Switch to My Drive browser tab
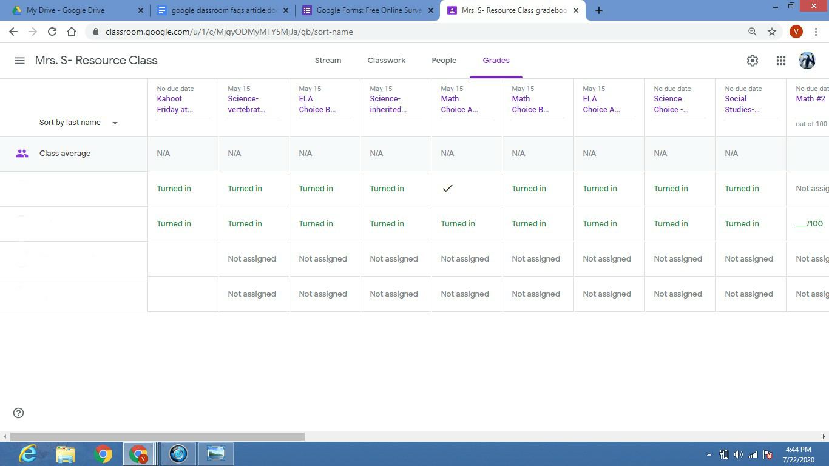This screenshot has height=466, width=829. click(x=78, y=10)
